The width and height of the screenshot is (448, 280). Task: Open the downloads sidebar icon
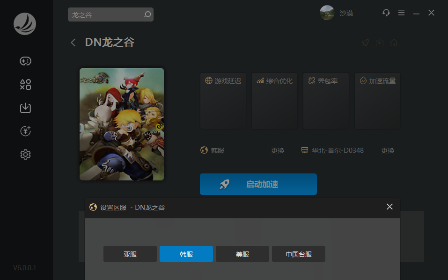pos(25,108)
